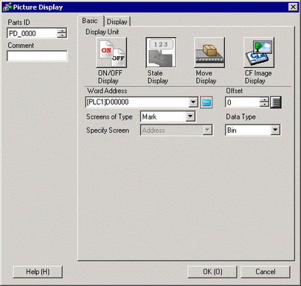The width and height of the screenshot is (301, 286).
Task: Click the OK (O) button
Action: pyautogui.click(x=212, y=272)
